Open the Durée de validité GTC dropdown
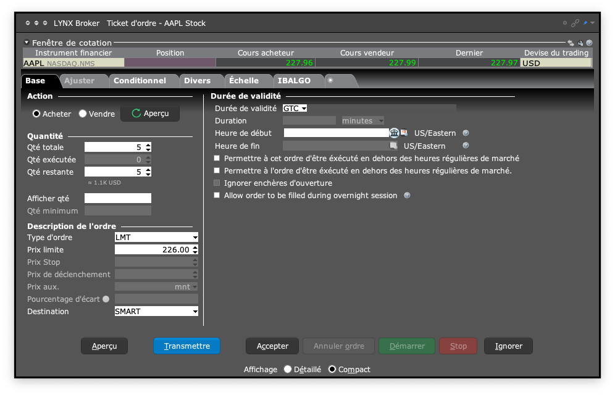Image resolution: width=615 pixels, height=395 pixels. pyautogui.click(x=295, y=108)
